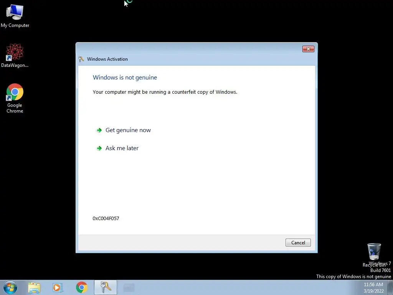This screenshot has height=295, width=393.
Task: Click the counterfeit copy warning sentence
Action: pyautogui.click(x=165, y=92)
